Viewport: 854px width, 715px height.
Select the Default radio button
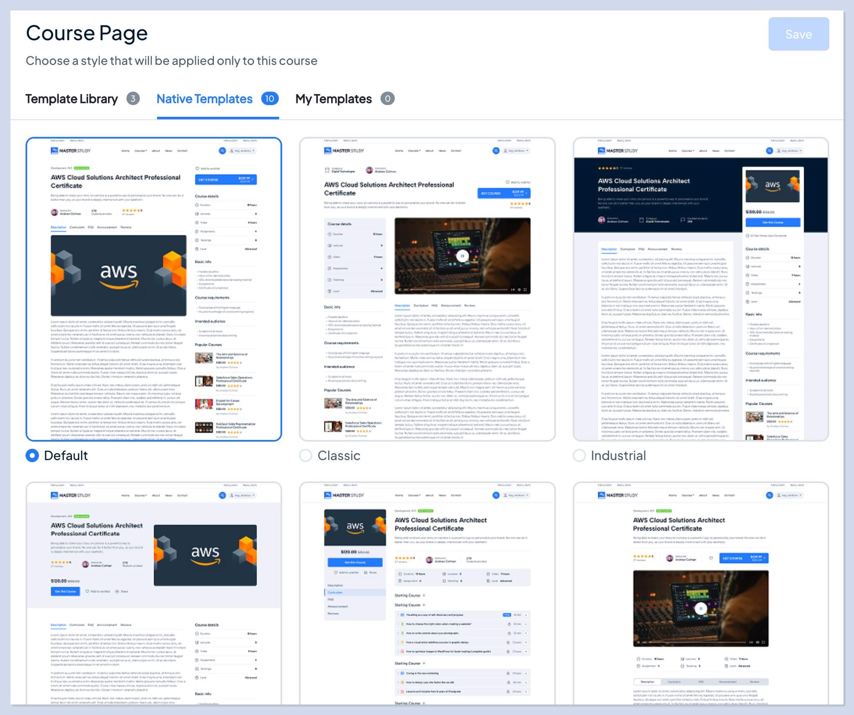[32, 455]
